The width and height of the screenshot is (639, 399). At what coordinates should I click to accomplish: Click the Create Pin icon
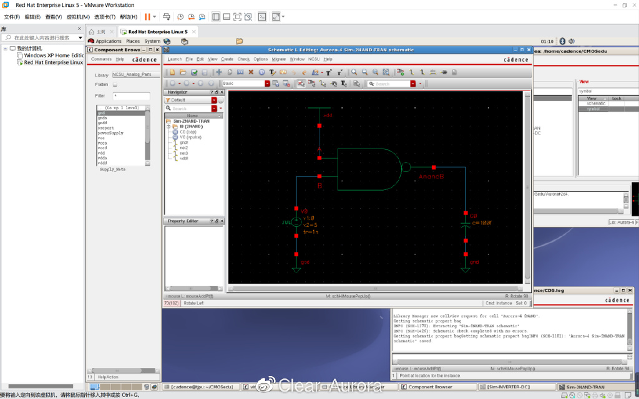click(444, 72)
